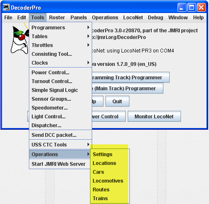Open the File menu
This screenshot has width=209, height=204.
[8, 18]
